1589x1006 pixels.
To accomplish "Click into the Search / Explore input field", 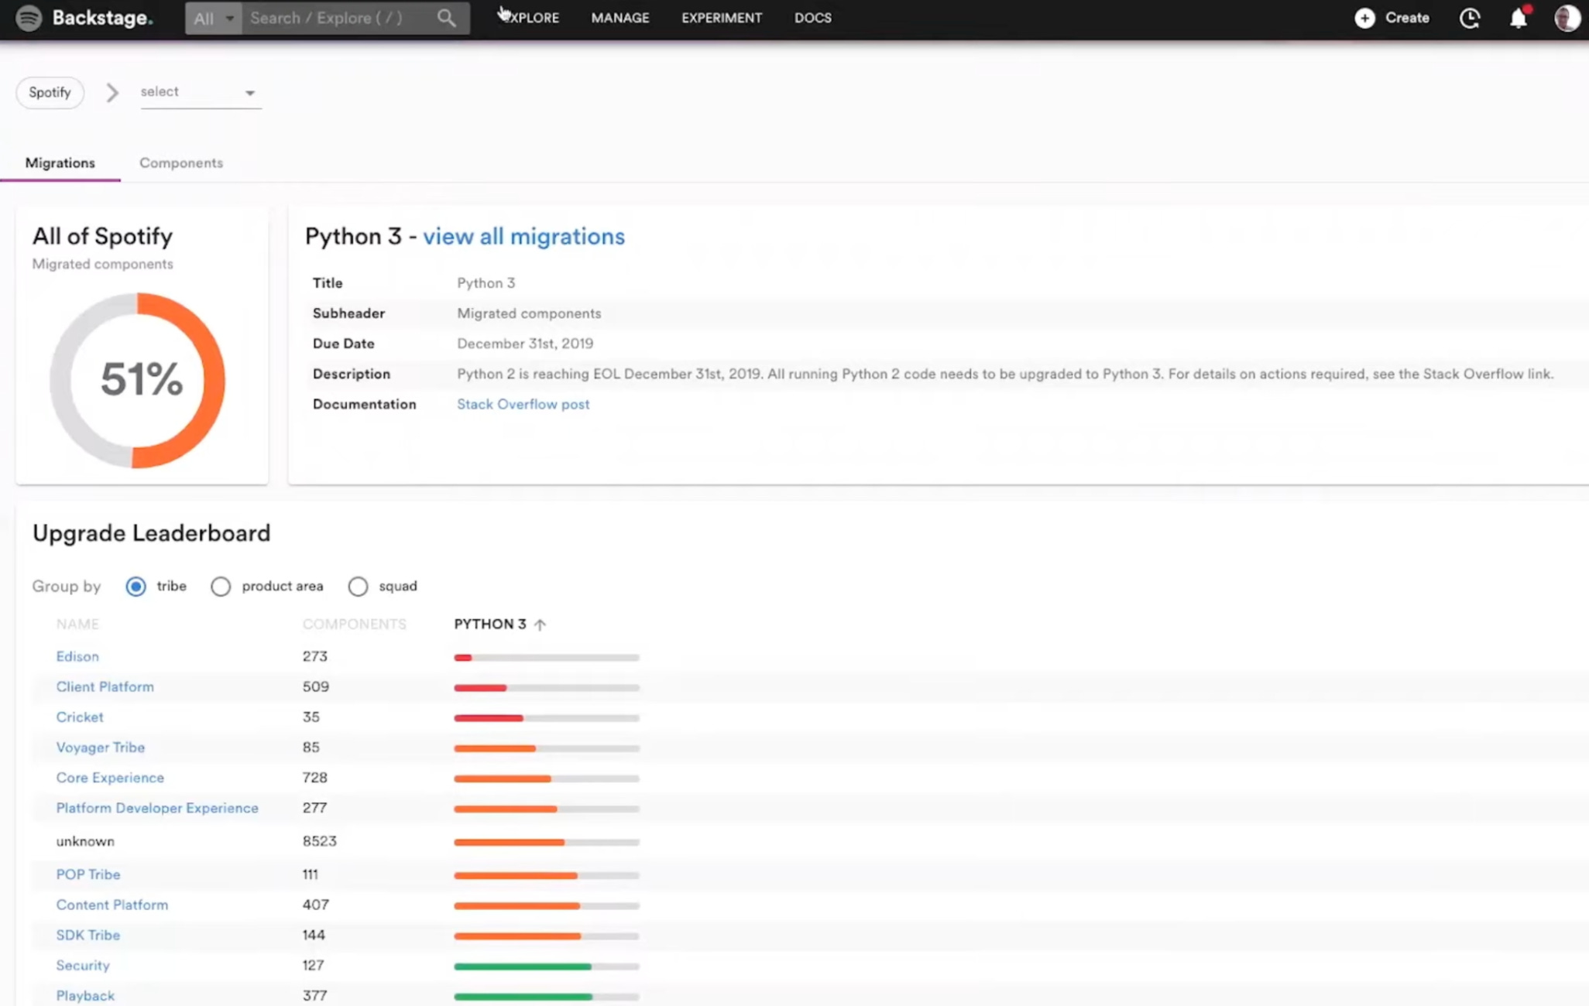I will click(x=333, y=18).
